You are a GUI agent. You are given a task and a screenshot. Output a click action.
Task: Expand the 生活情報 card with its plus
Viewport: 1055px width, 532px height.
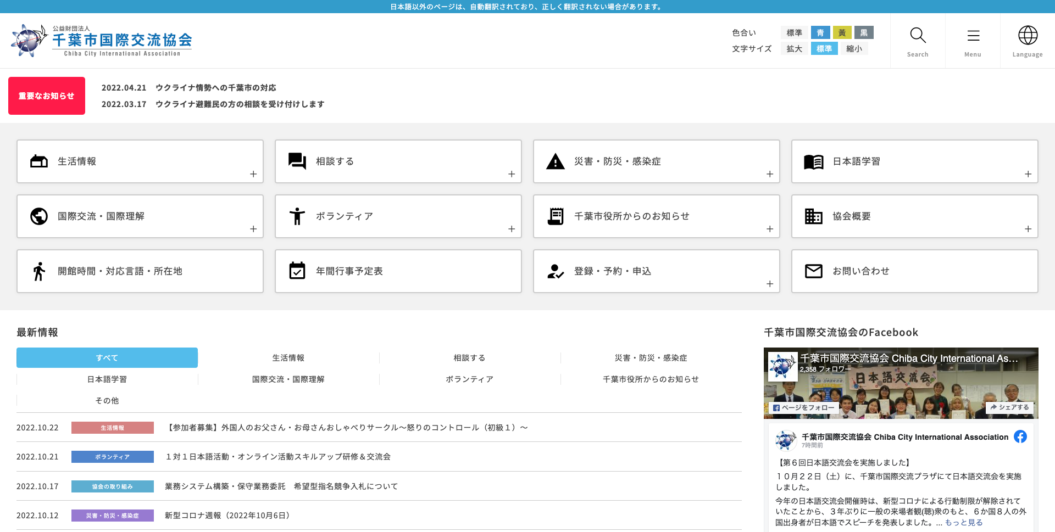coord(253,173)
